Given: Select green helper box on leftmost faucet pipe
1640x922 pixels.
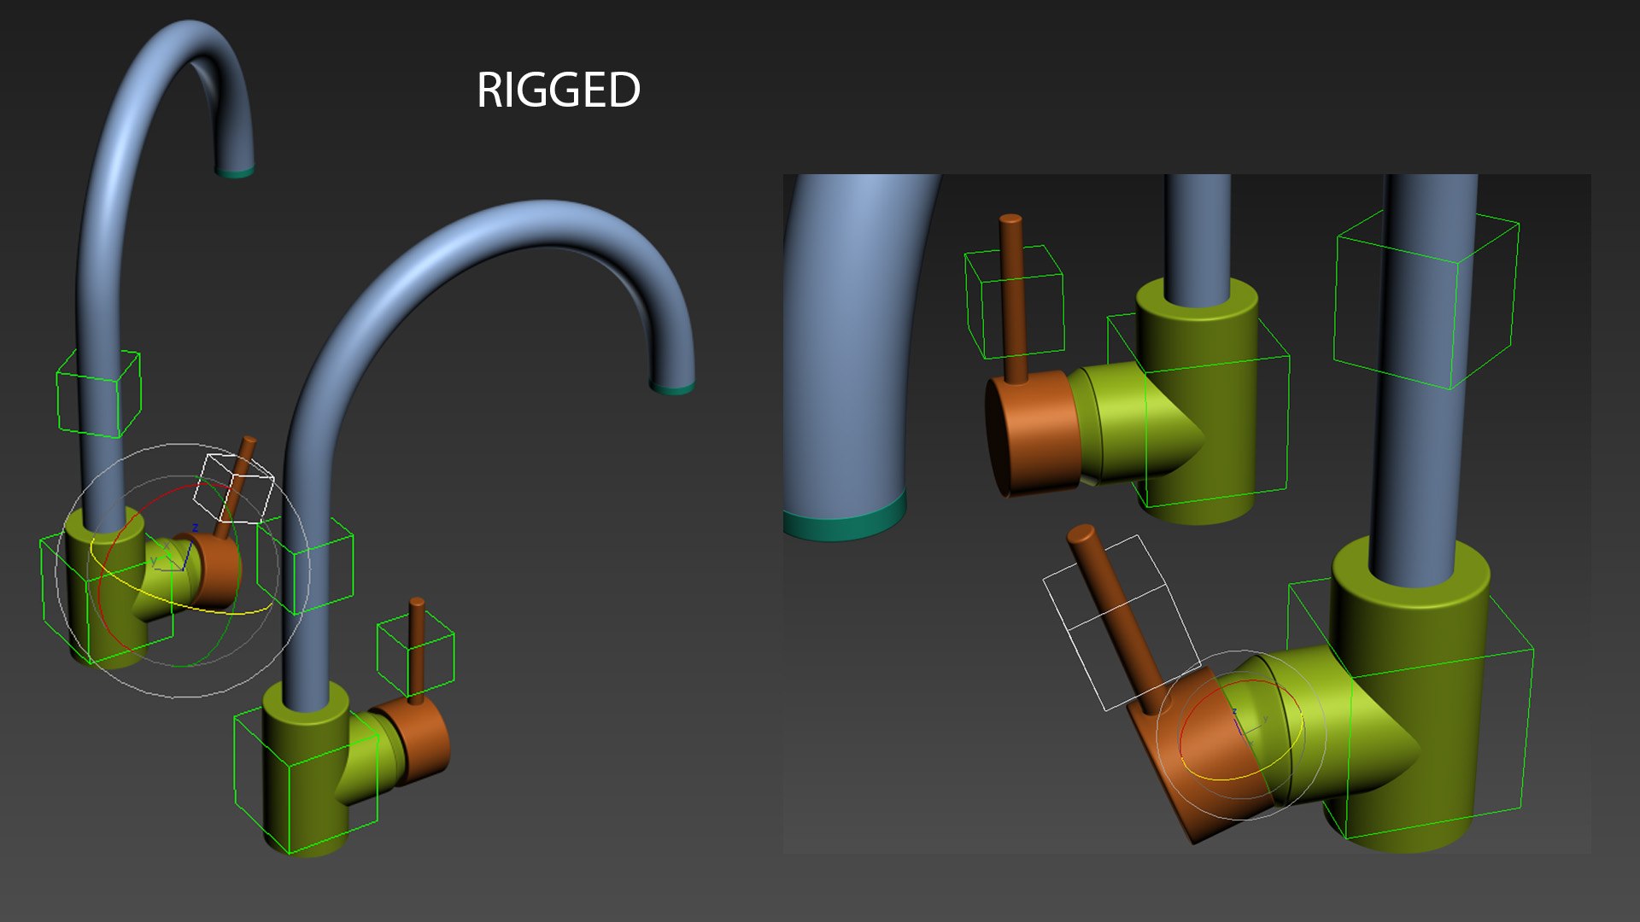Looking at the screenshot, I should point(97,394).
